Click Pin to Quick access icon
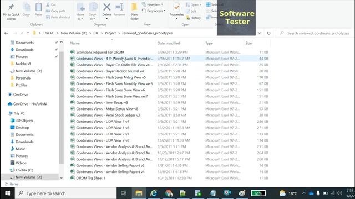Viewport: 355px width, 199px height. [x=11, y=7]
